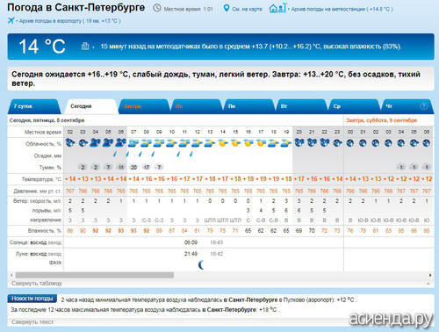Click the map pin icon
This screenshot has height=332, width=439.
tap(227, 8)
